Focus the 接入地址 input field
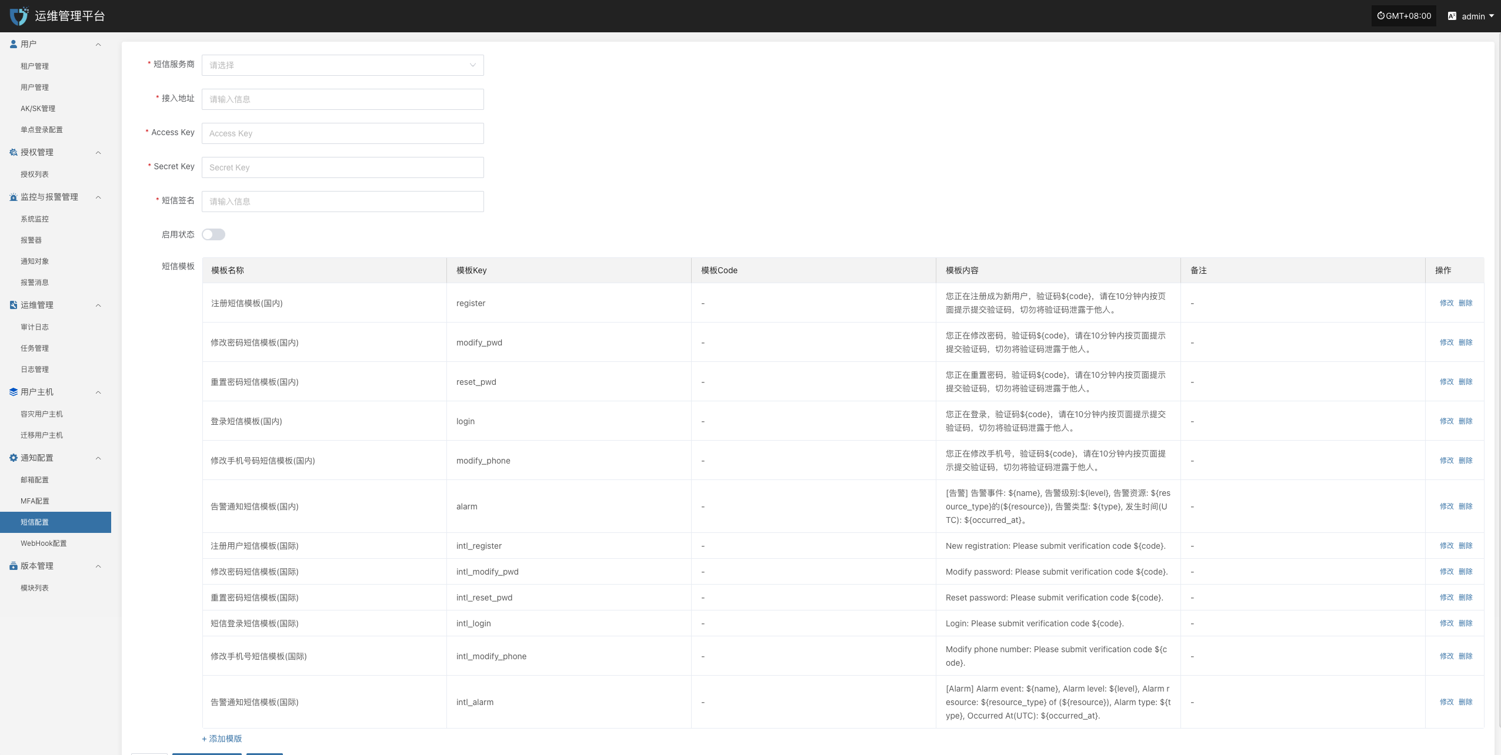 click(343, 99)
